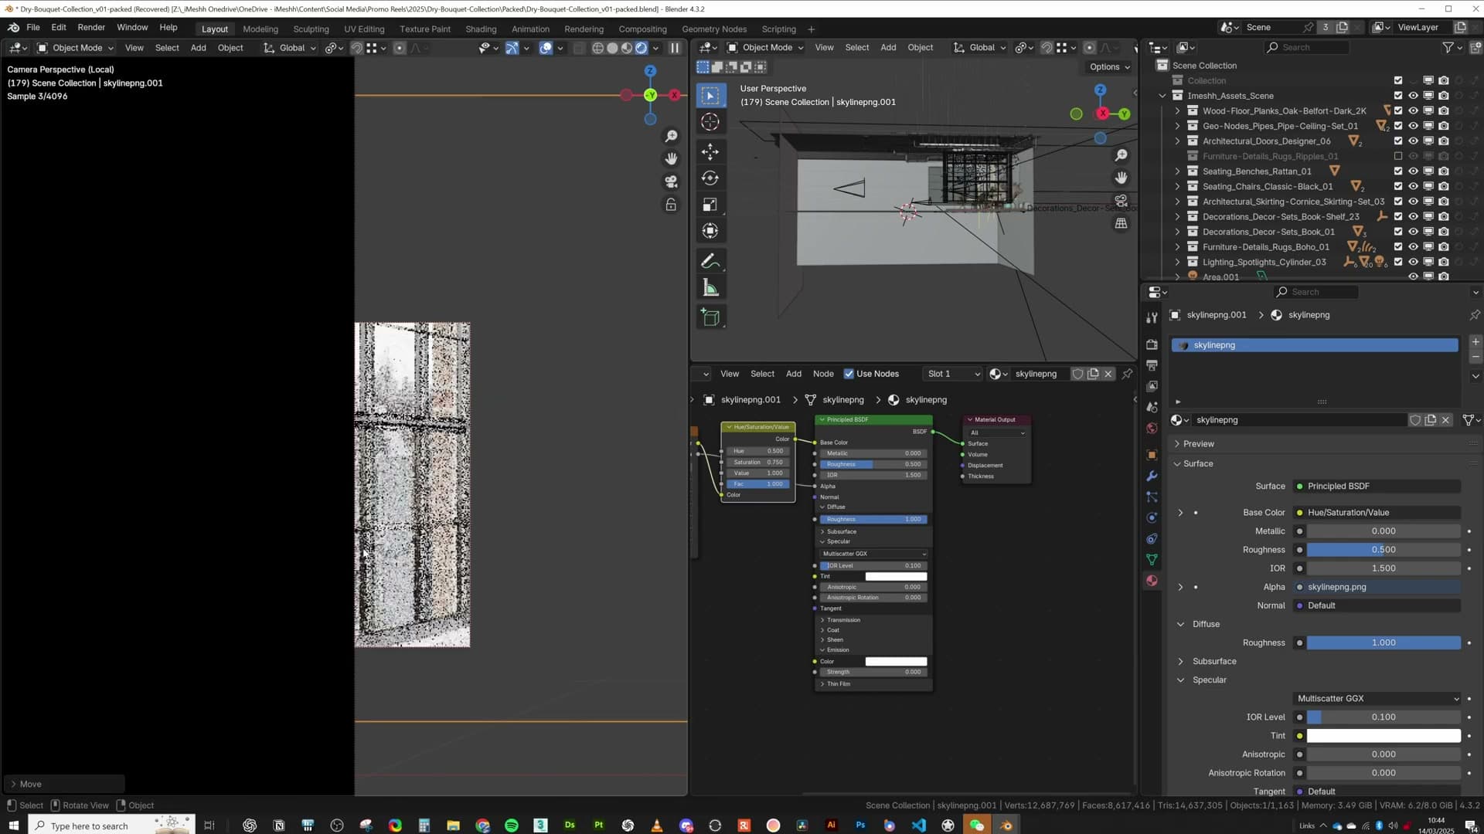The height and width of the screenshot is (834, 1484).
Task: Open the Physics properties tab
Action: pyautogui.click(x=1152, y=518)
